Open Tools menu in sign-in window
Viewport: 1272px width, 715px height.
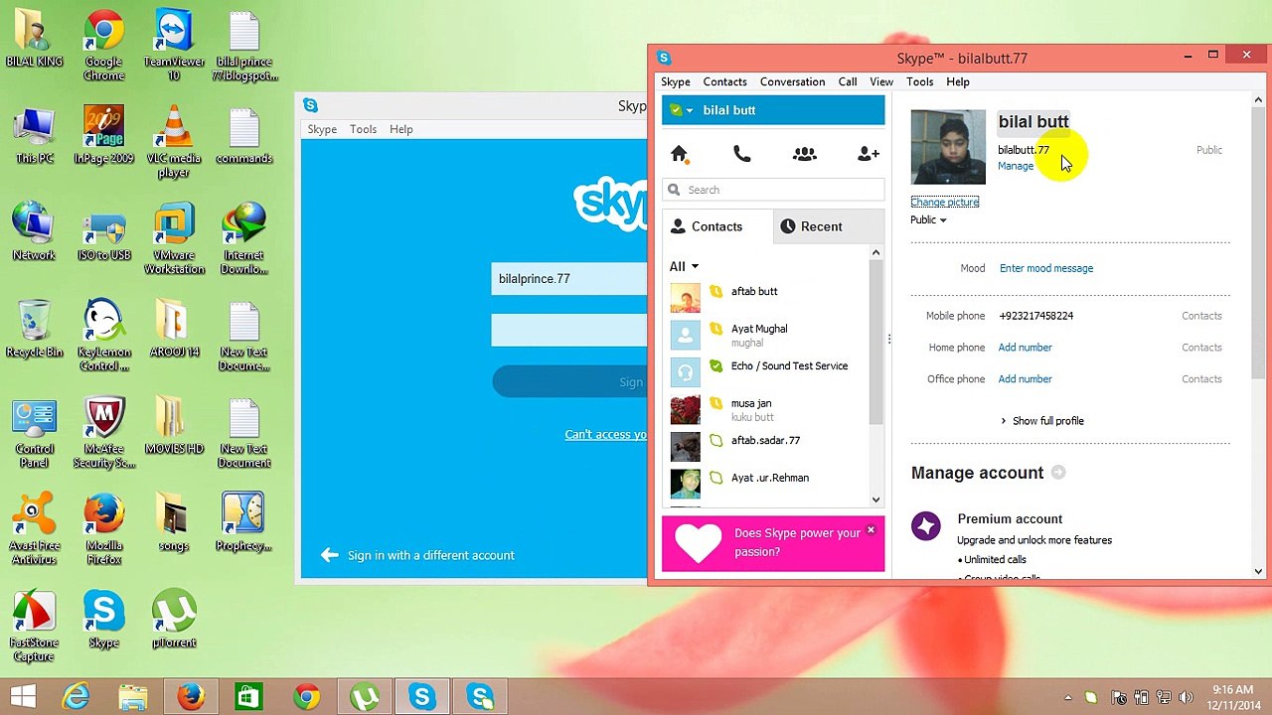point(363,129)
